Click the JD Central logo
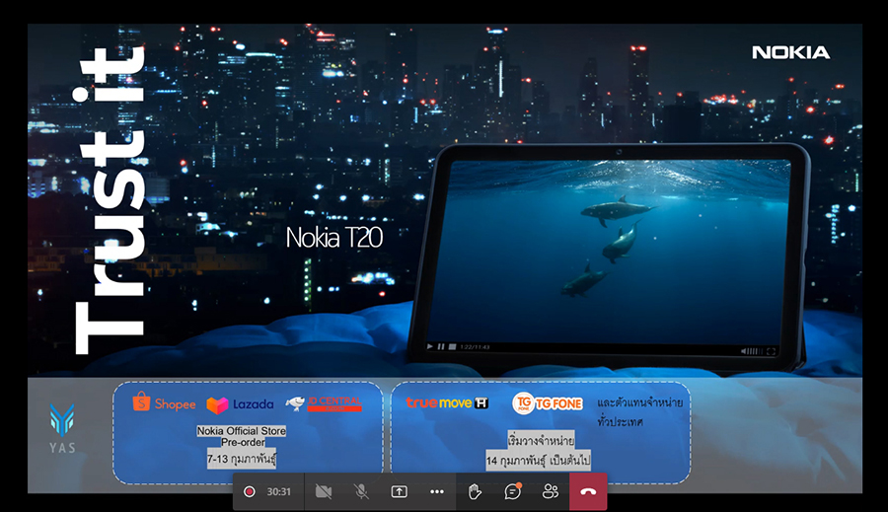This screenshot has height=512, width=888. (x=324, y=403)
